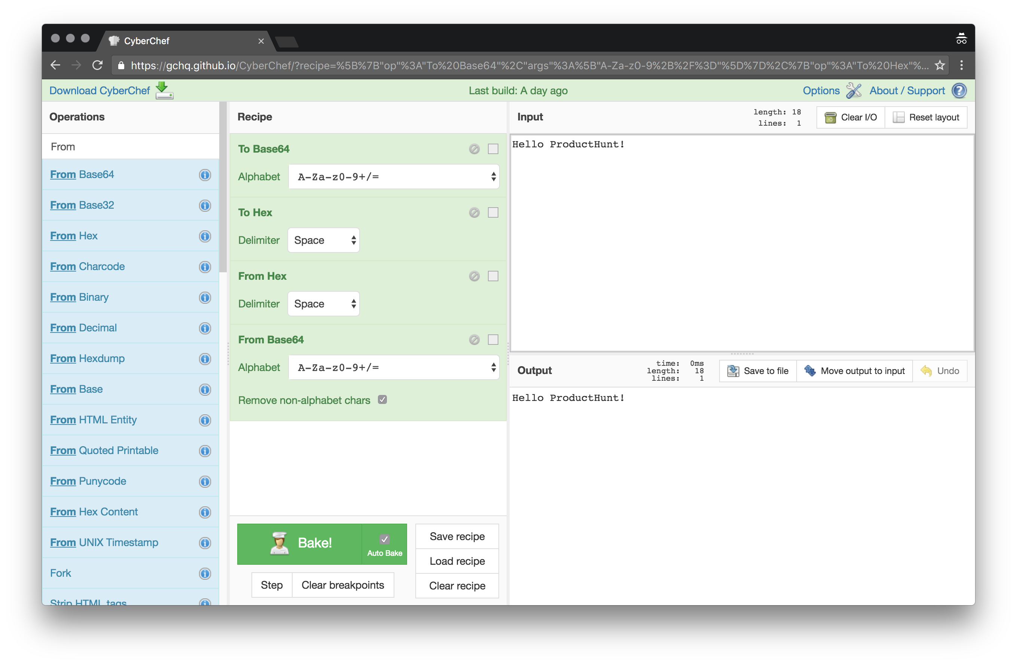This screenshot has width=1017, height=665.
Task: Open the From Base64 Alphabet dropdown
Action: [393, 367]
